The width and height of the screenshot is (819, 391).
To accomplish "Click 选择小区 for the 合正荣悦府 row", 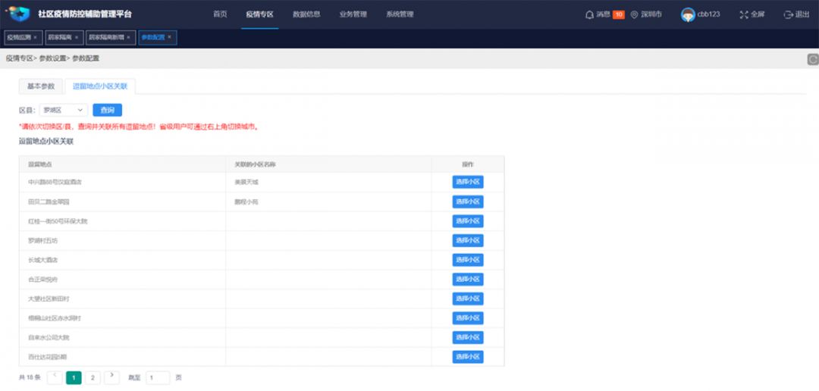I will (467, 280).
